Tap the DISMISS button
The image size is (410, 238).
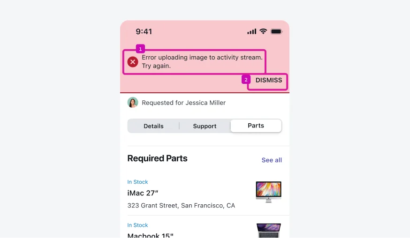(269, 80)
